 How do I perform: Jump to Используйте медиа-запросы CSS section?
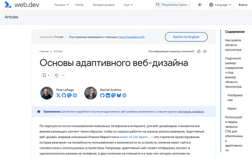point(234,134)
